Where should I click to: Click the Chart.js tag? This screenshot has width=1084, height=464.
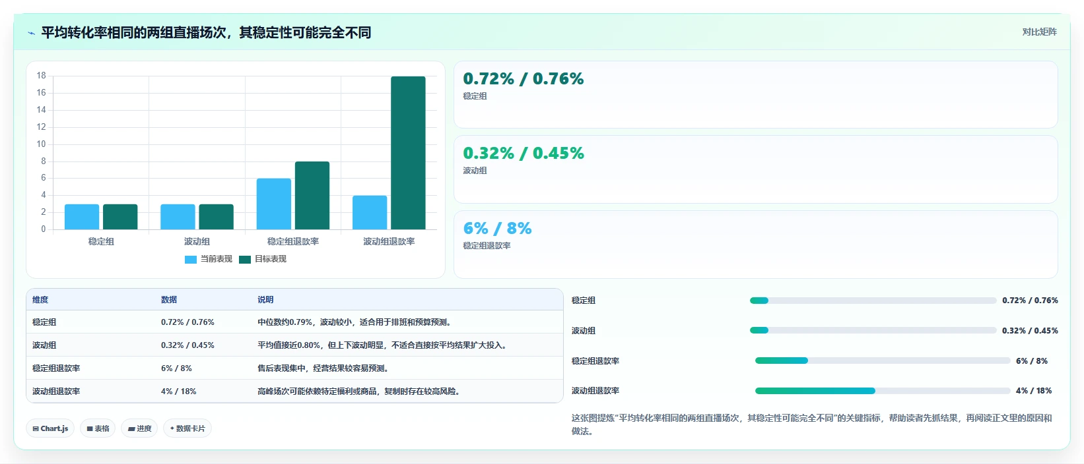click(x=50, y=428)
